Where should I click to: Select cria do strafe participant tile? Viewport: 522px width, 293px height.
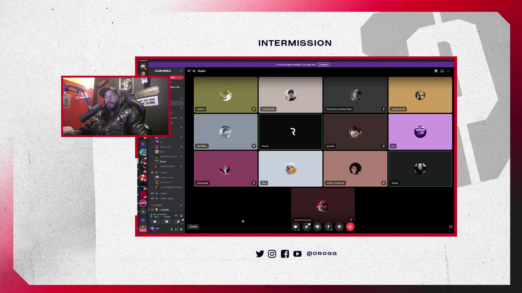(x=290, y=95)
